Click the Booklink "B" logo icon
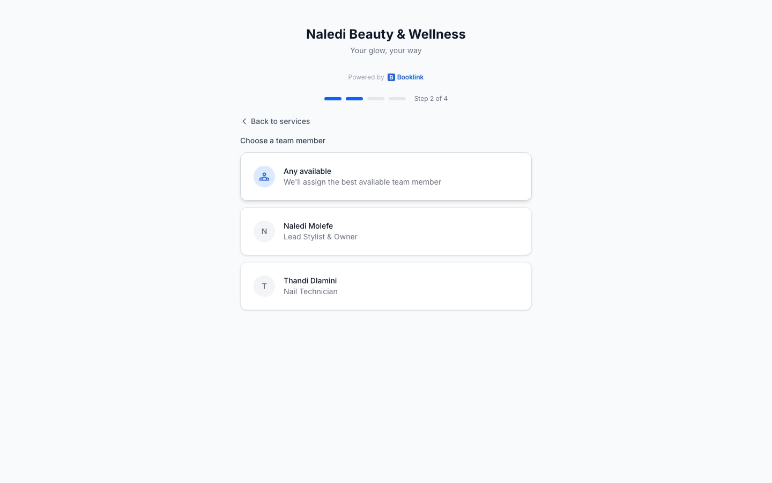Viewport: 772px width, 483px height. point(391,77)
